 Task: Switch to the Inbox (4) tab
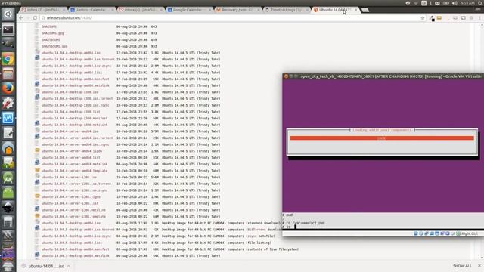coord(141,10)
